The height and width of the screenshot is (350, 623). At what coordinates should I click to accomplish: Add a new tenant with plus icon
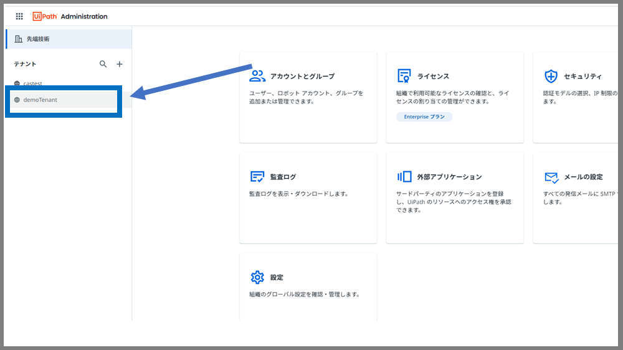[x=120, y=64]
